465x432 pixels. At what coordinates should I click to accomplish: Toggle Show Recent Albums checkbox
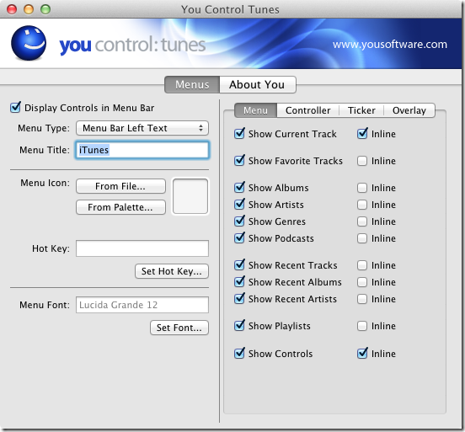click(x=239, y=282)
